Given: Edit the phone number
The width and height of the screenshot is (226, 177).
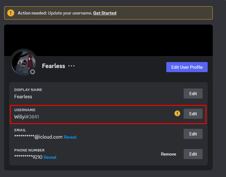Looking at the screenshot, I should 193,154.
